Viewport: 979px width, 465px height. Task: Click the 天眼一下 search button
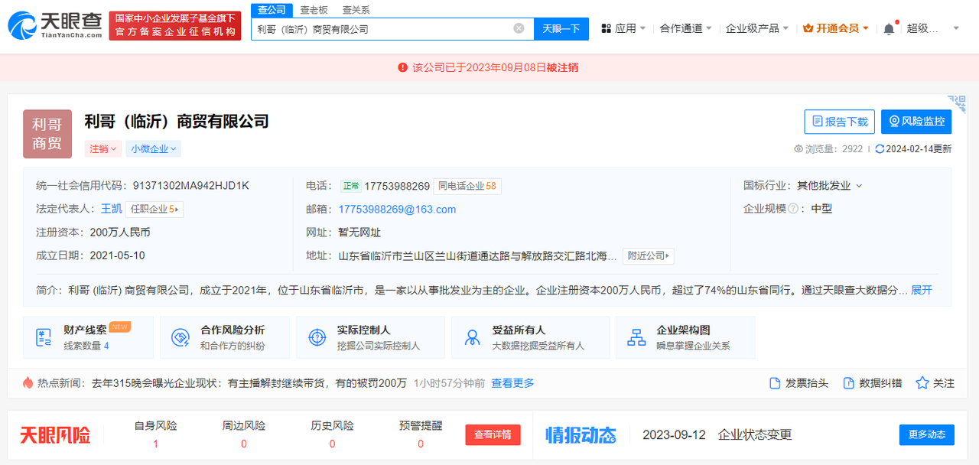[561, 29]
